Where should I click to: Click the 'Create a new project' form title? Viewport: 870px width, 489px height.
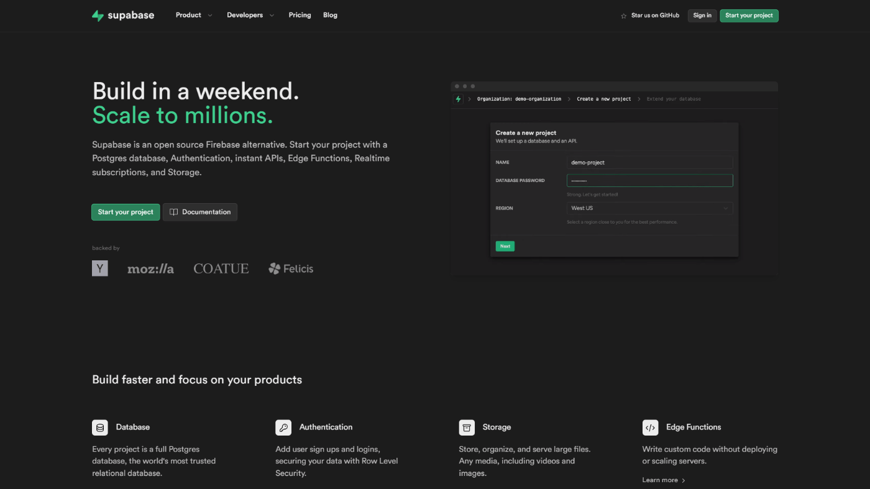pos(526,133)
